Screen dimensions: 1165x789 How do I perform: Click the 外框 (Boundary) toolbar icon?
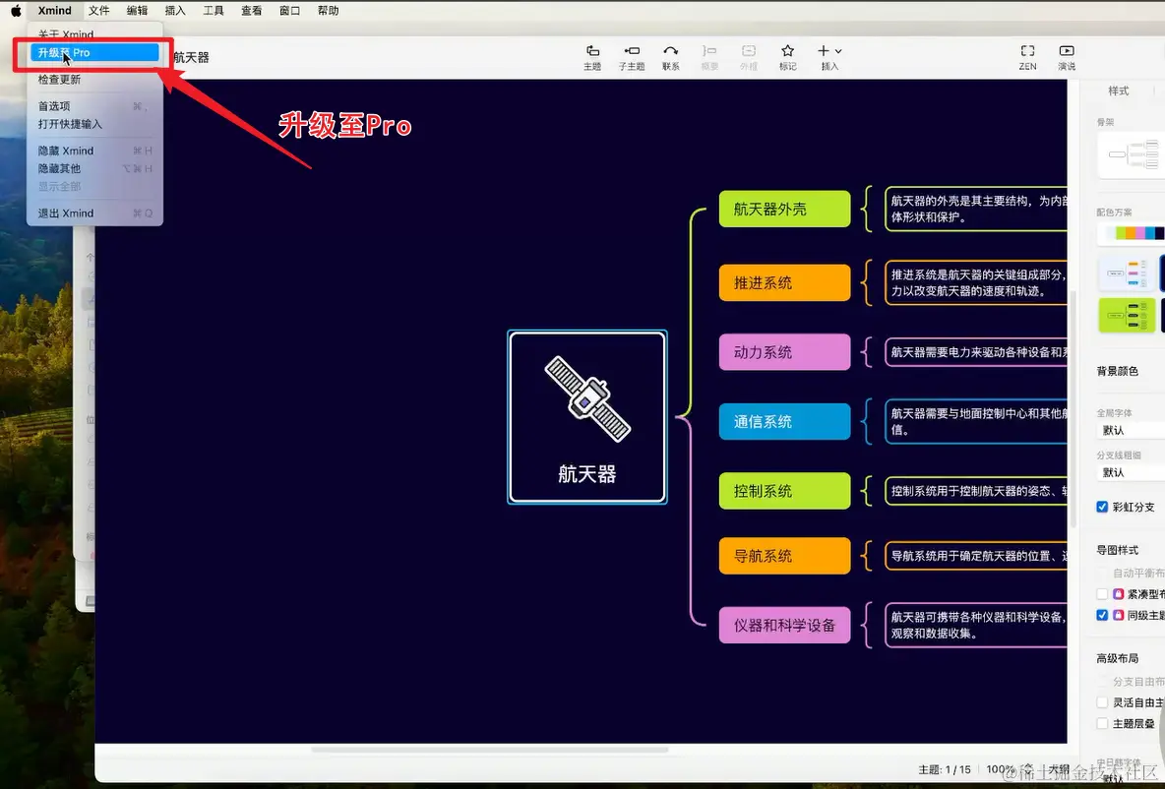748,51
